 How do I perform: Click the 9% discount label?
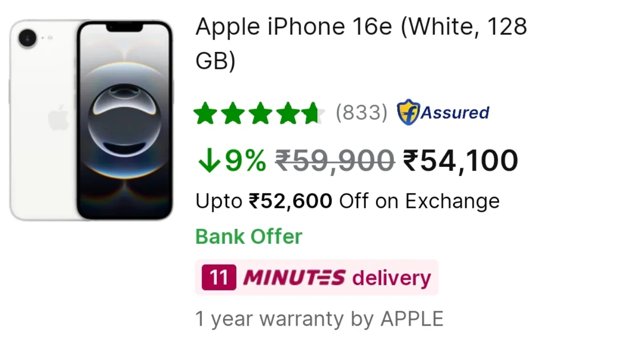coord(245,161)
